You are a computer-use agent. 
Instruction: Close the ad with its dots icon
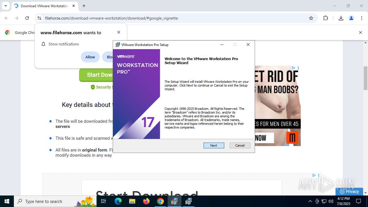pos(298,68)
